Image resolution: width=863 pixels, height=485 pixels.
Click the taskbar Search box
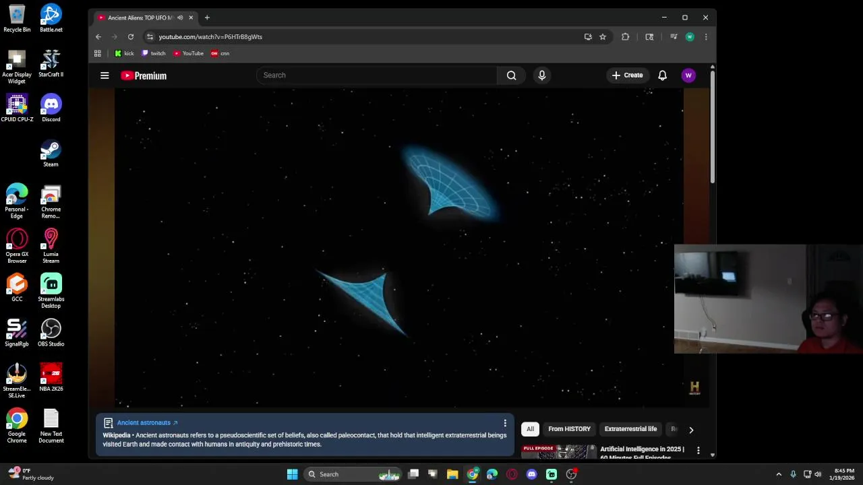(353, 474)
